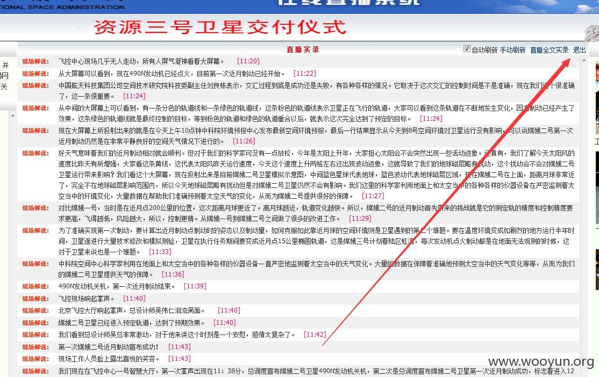
Task: Click the line 北京飞控大厅响起掌声
Action: coord(131,310)
